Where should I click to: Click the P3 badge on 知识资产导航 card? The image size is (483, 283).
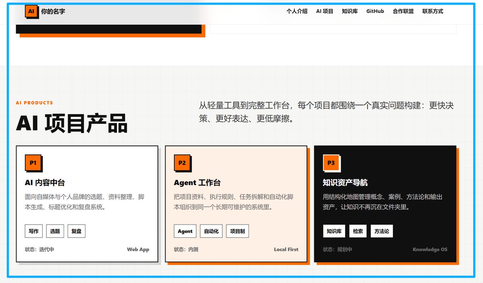(x=331, y=163)
